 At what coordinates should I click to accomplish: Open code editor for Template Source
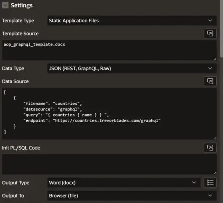210,34
